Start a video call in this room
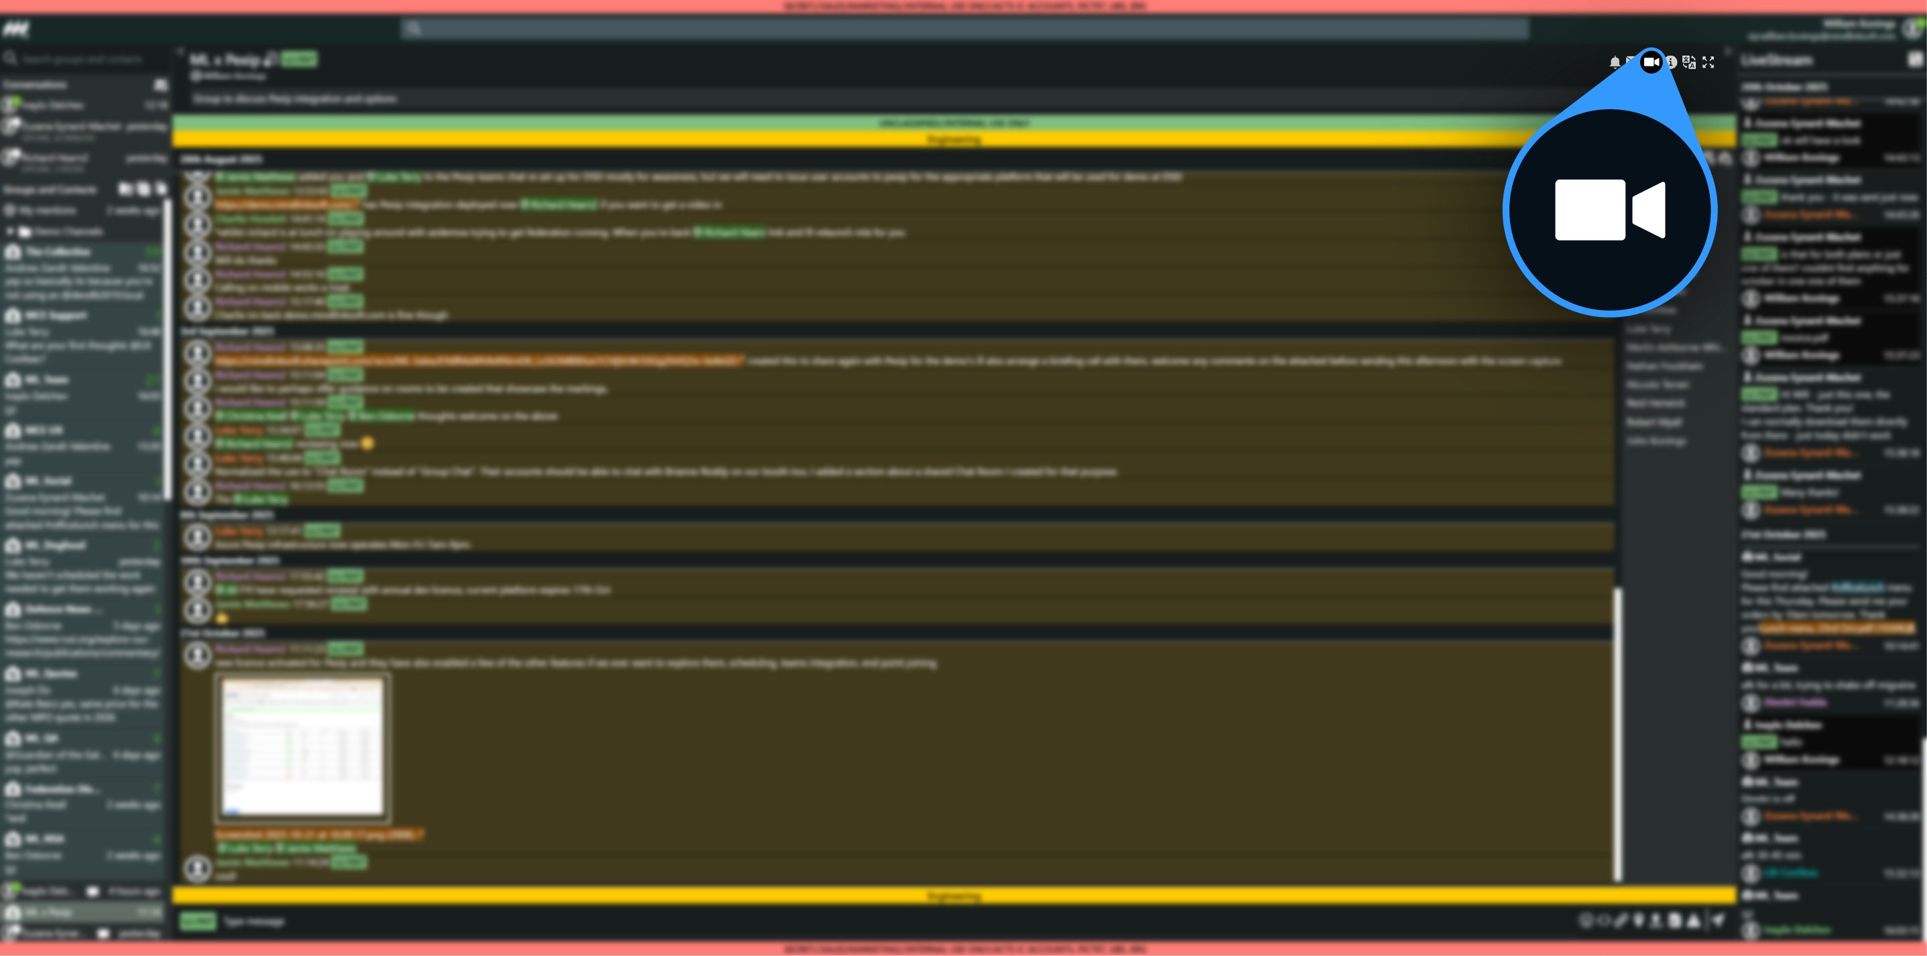This screenshot has height=956, width=1927. click(x=1651, y=62)
